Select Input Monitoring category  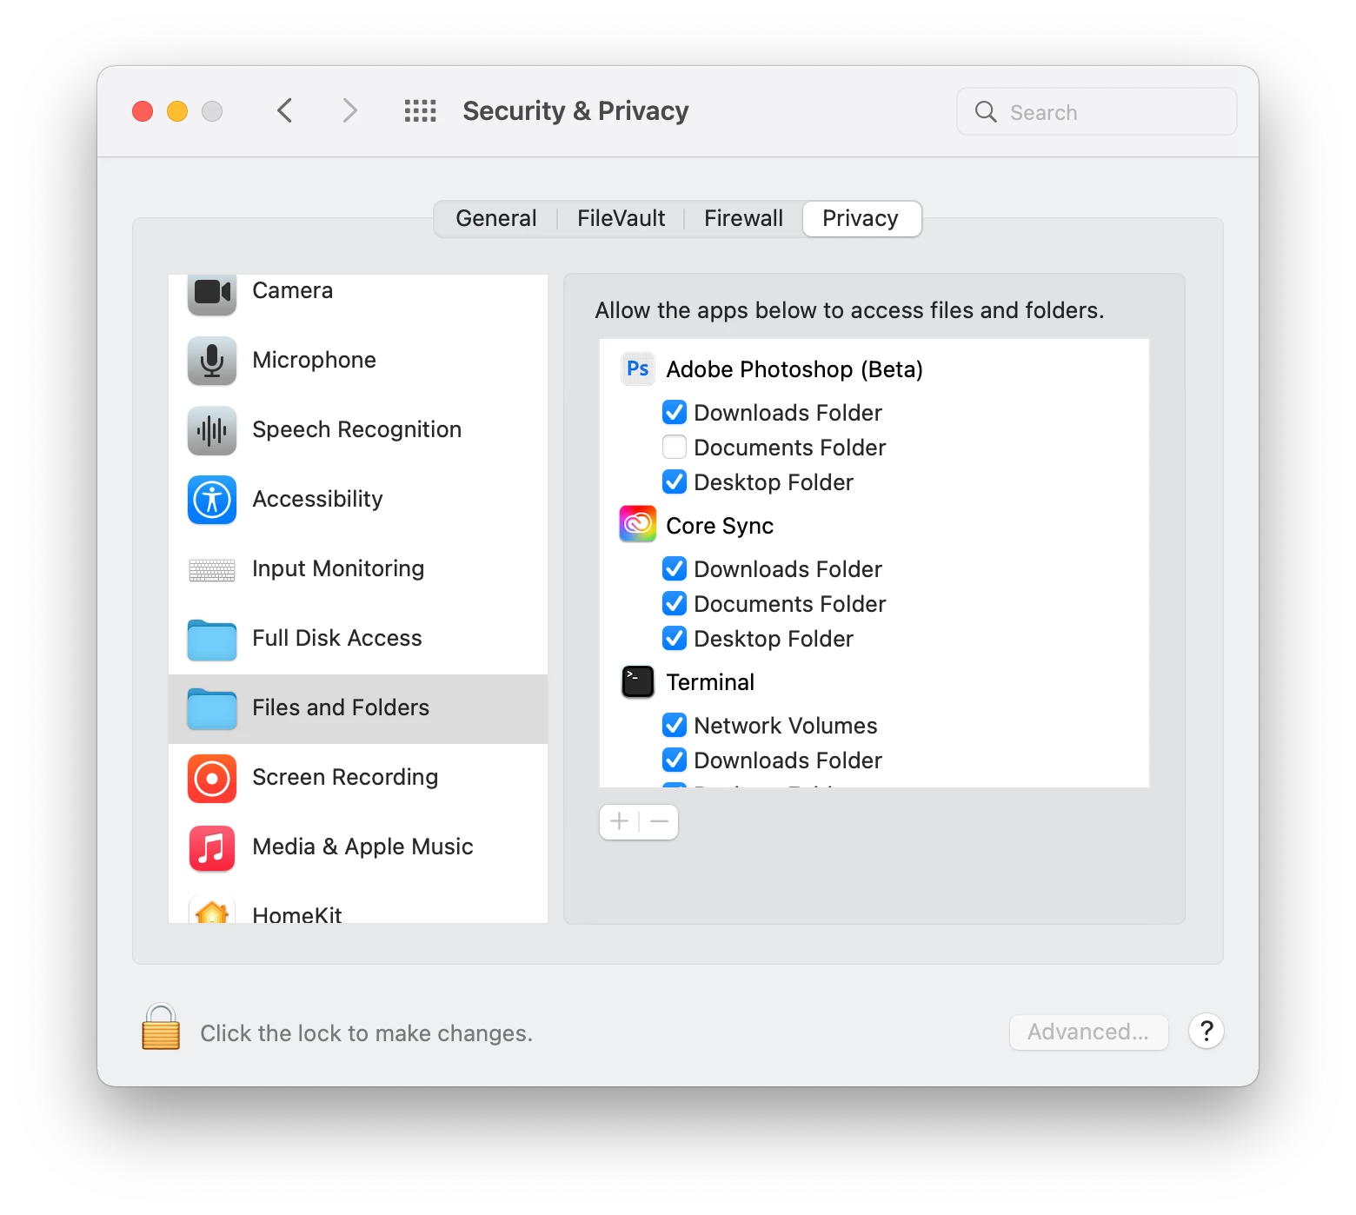pyautogui.click(x=358, y=569)
